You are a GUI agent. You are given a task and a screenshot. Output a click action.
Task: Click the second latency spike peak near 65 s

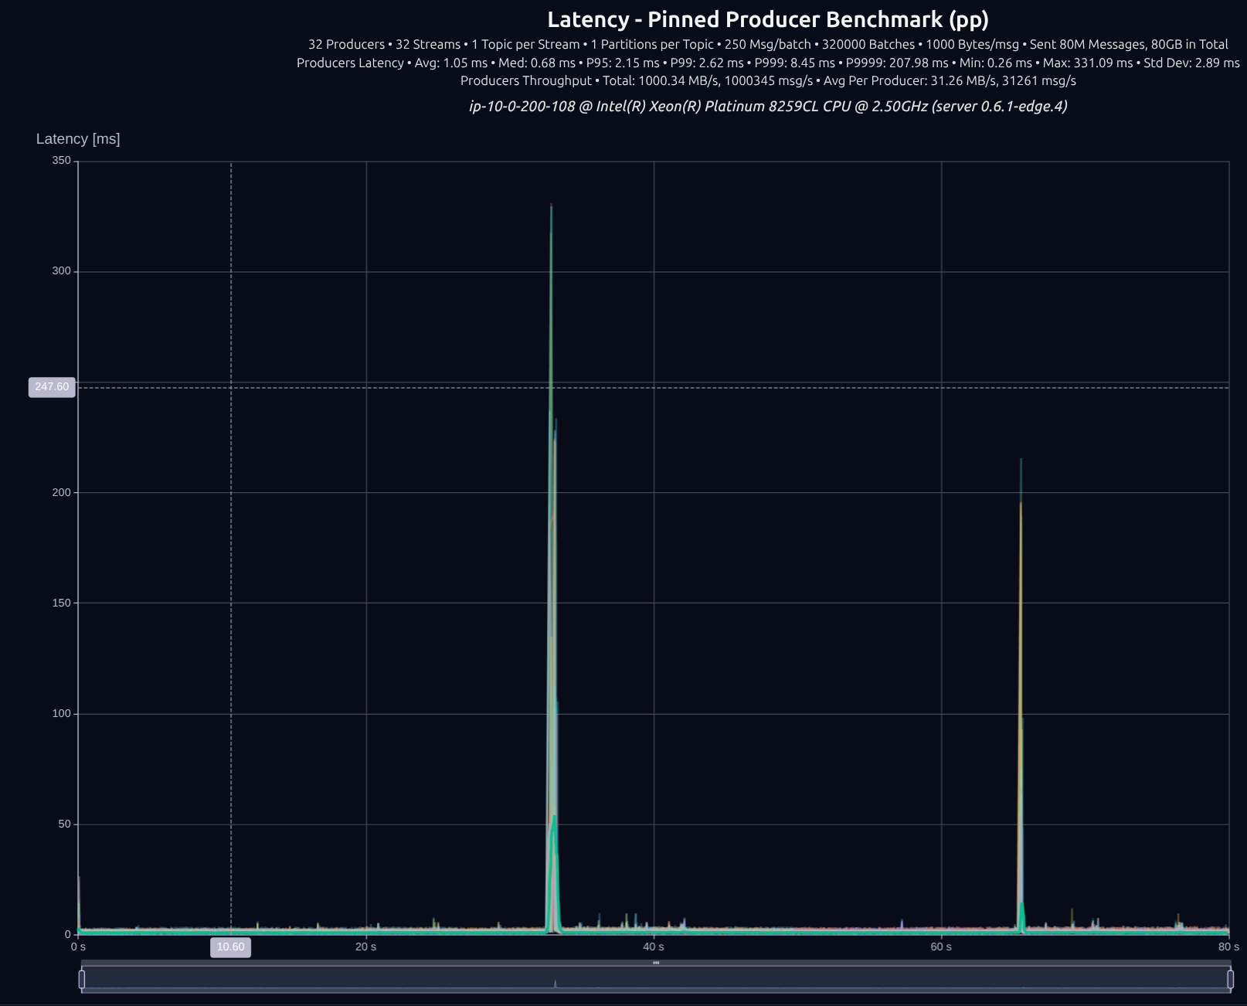(x=1021, y=461)
